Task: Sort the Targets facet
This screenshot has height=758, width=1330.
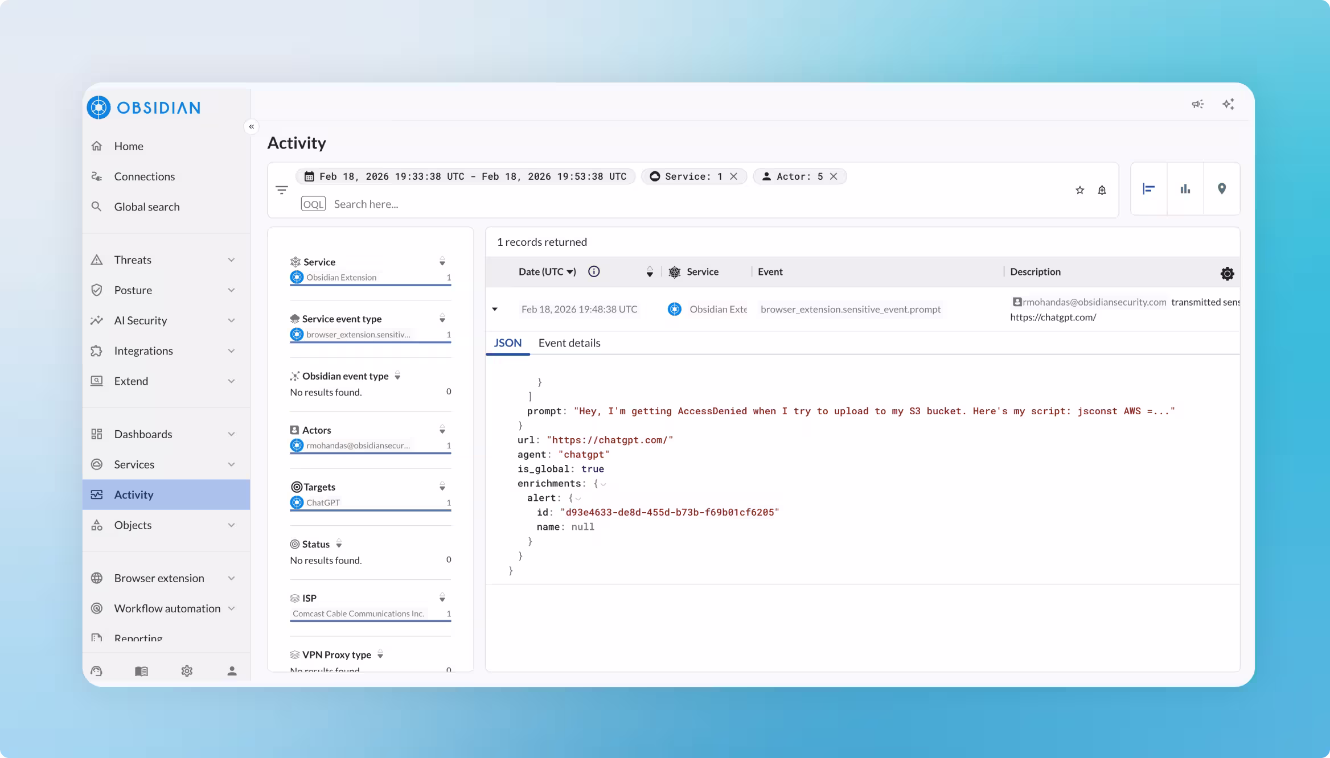Action: click(442, 487)
